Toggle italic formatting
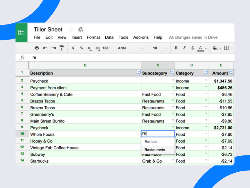The image size is (250, 188). 184,48
